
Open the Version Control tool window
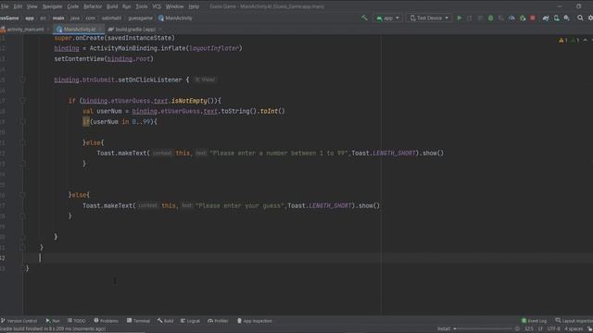coord(19,321)
